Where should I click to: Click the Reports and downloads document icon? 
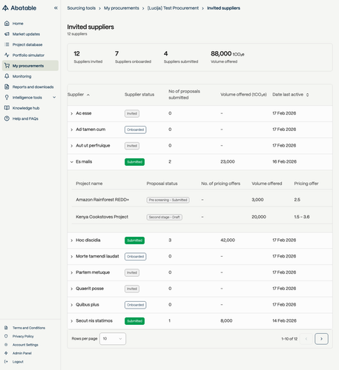pyautogui.click(x=7, y=87)
